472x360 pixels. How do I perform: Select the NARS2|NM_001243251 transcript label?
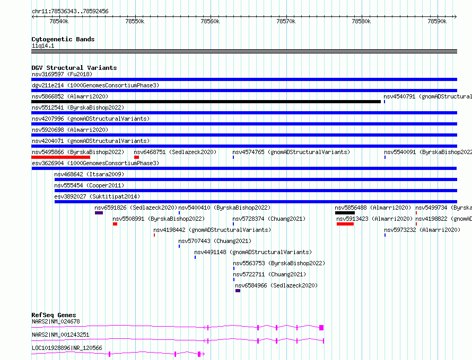60,335
